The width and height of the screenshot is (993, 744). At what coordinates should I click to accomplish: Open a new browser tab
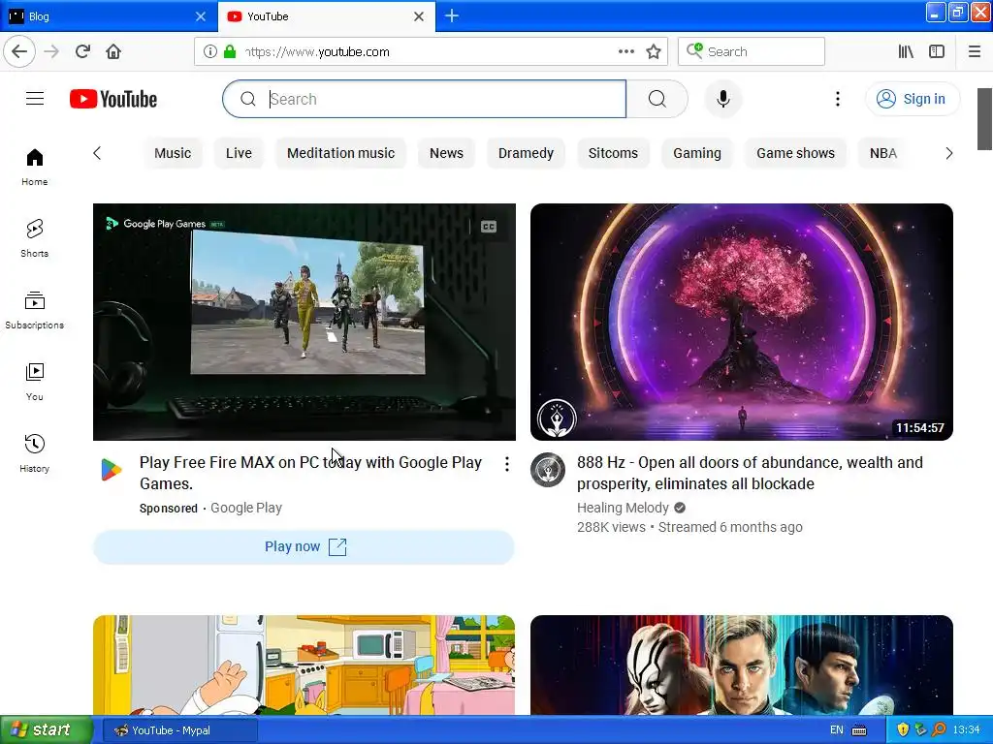click(x=452, y=15)
